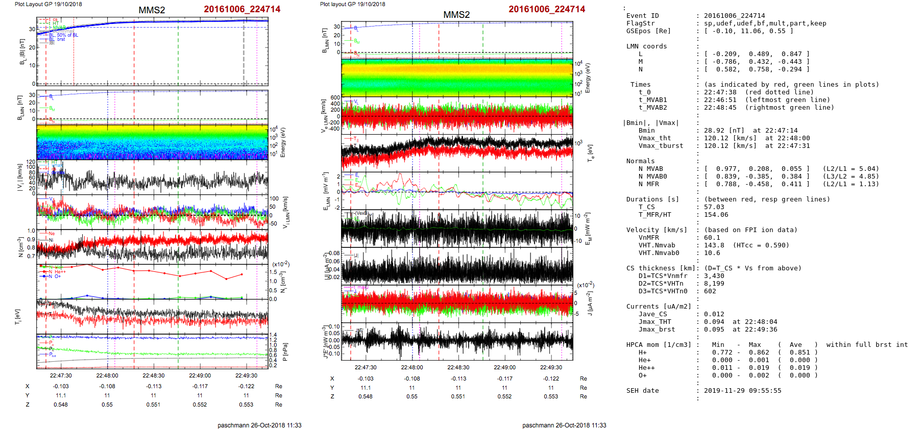This screenshot has width=921, height=429.
Task: Click the left plot's paschmann footer text
Action: tap(259, 425)
